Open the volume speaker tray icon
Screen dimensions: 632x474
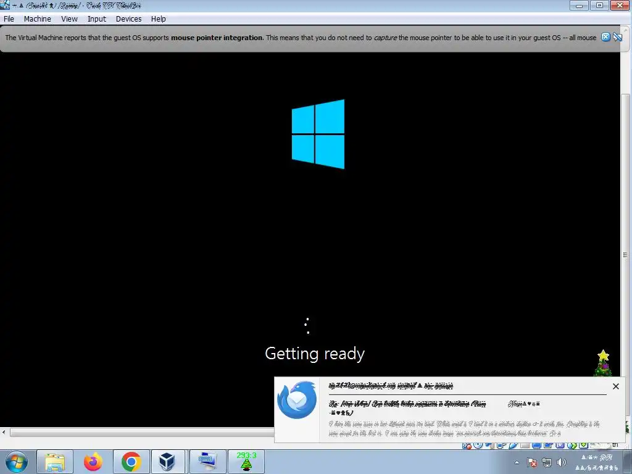pos(562,462)
